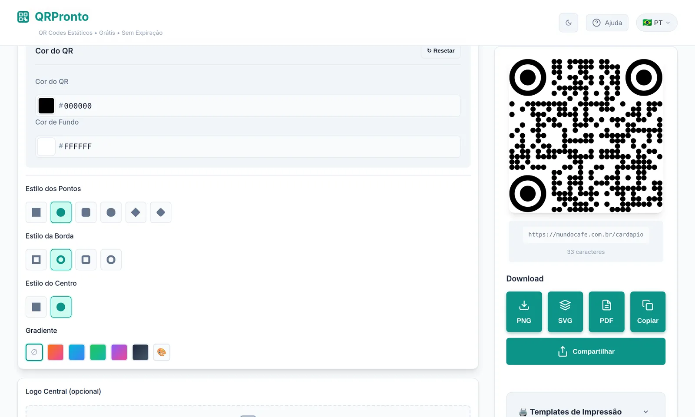Click the mundocafe cardapio URL text

586,235
